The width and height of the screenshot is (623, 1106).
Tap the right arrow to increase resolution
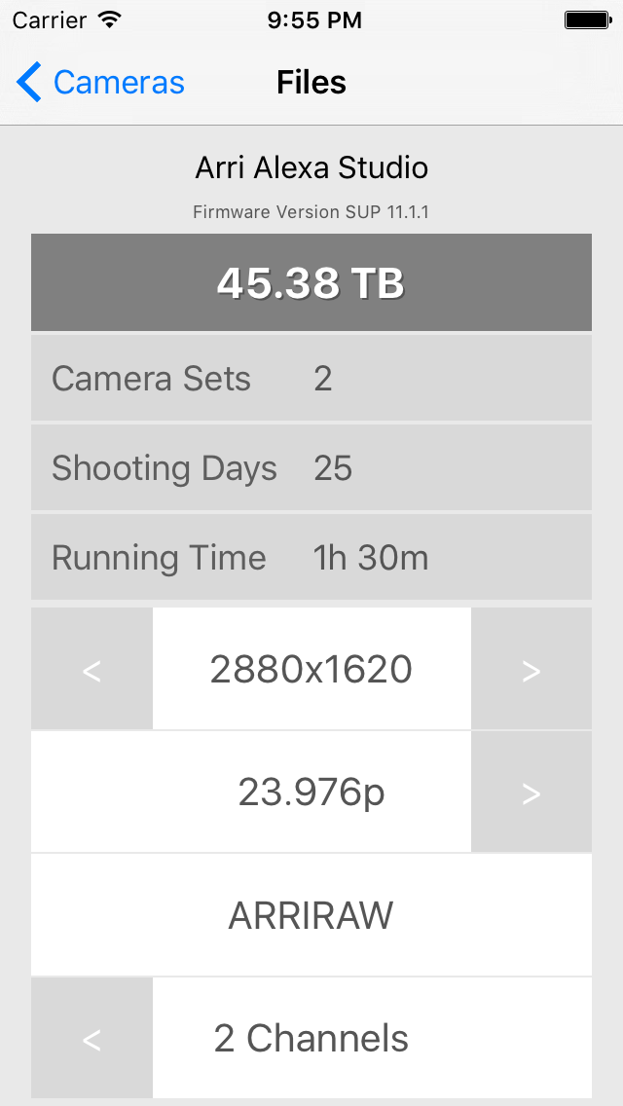coord(531,669)
